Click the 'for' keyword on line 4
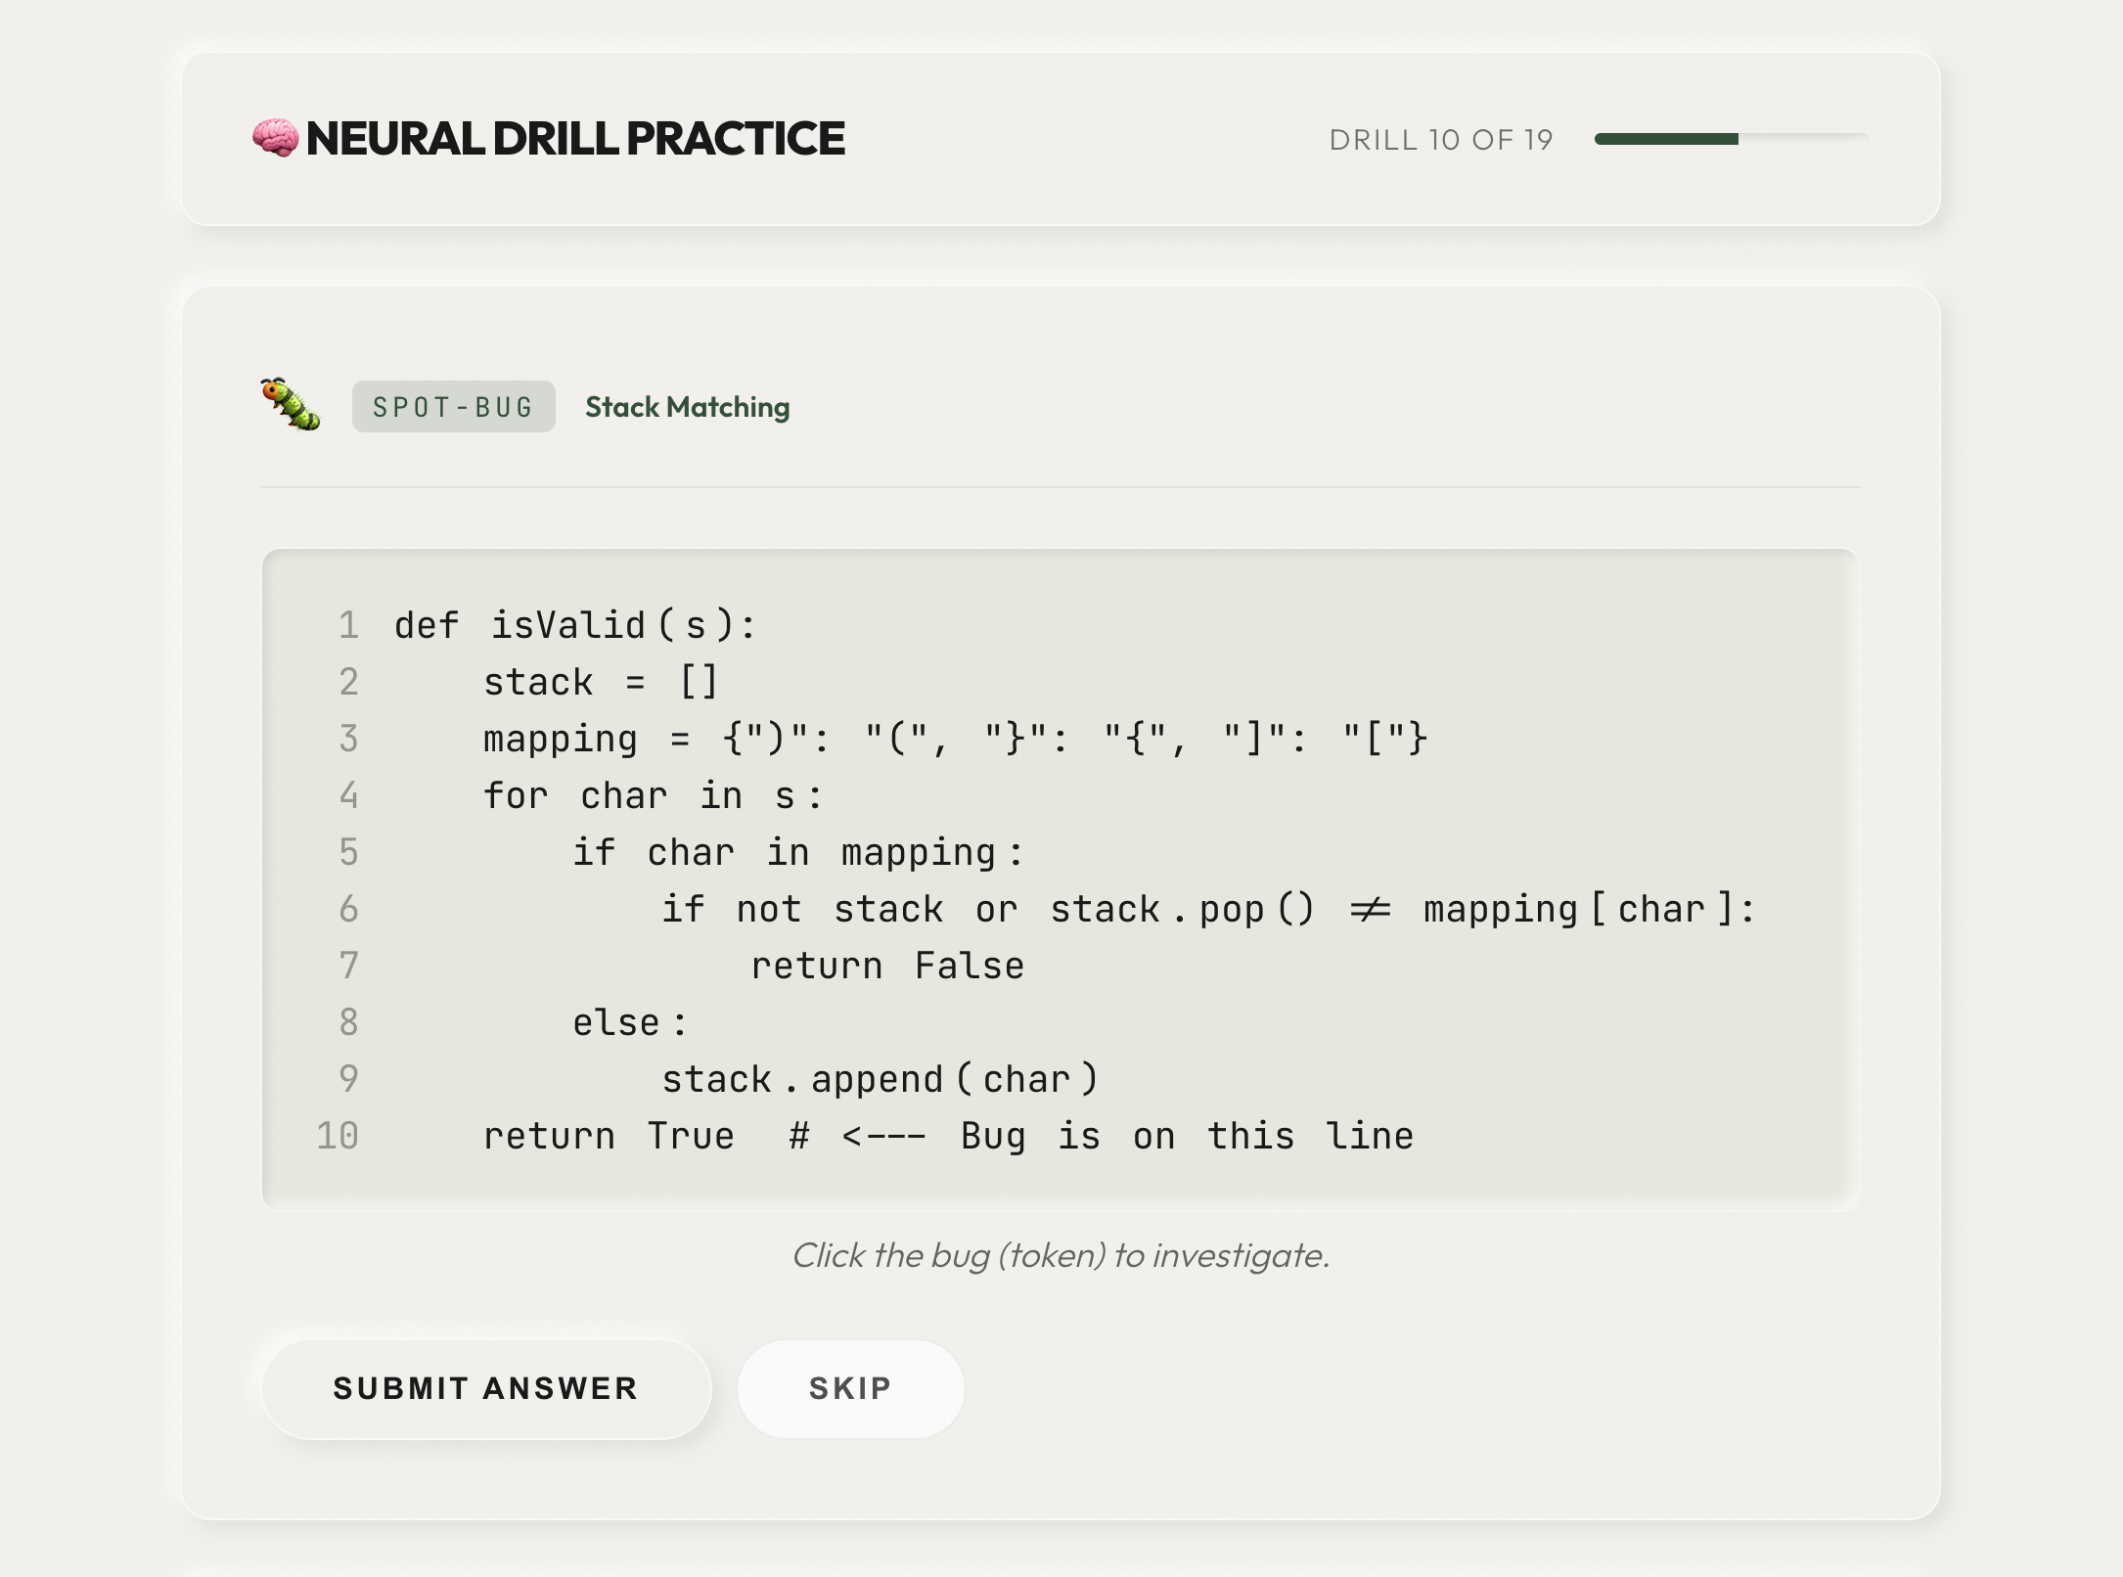Viewport: 2123px width, 1577px height. [516, 795]
